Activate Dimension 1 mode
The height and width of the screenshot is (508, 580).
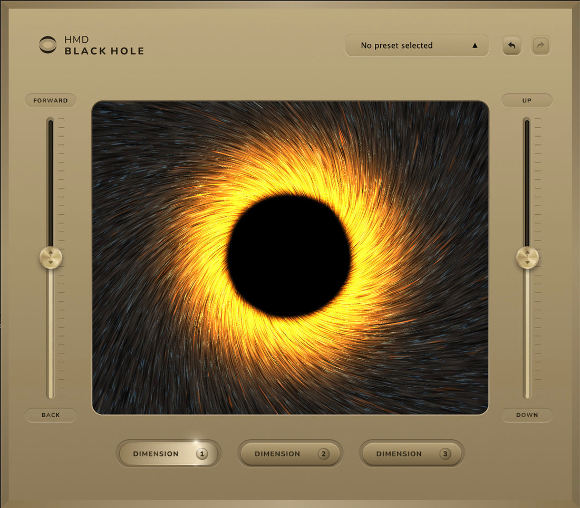[x=168, y=454]
